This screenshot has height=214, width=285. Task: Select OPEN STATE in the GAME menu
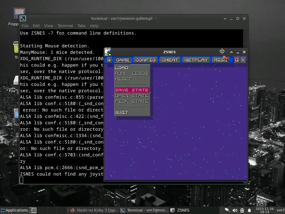click(132, 96)
